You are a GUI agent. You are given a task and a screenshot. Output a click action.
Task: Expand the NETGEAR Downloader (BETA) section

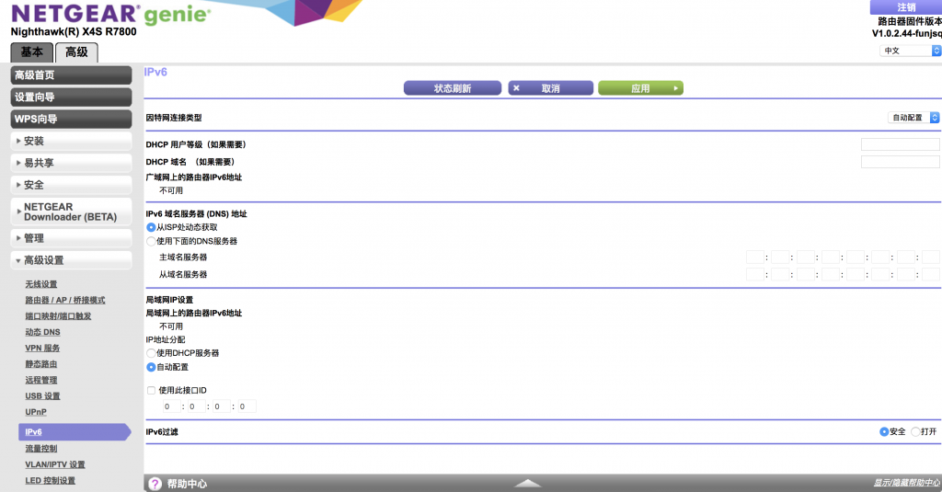72,212
